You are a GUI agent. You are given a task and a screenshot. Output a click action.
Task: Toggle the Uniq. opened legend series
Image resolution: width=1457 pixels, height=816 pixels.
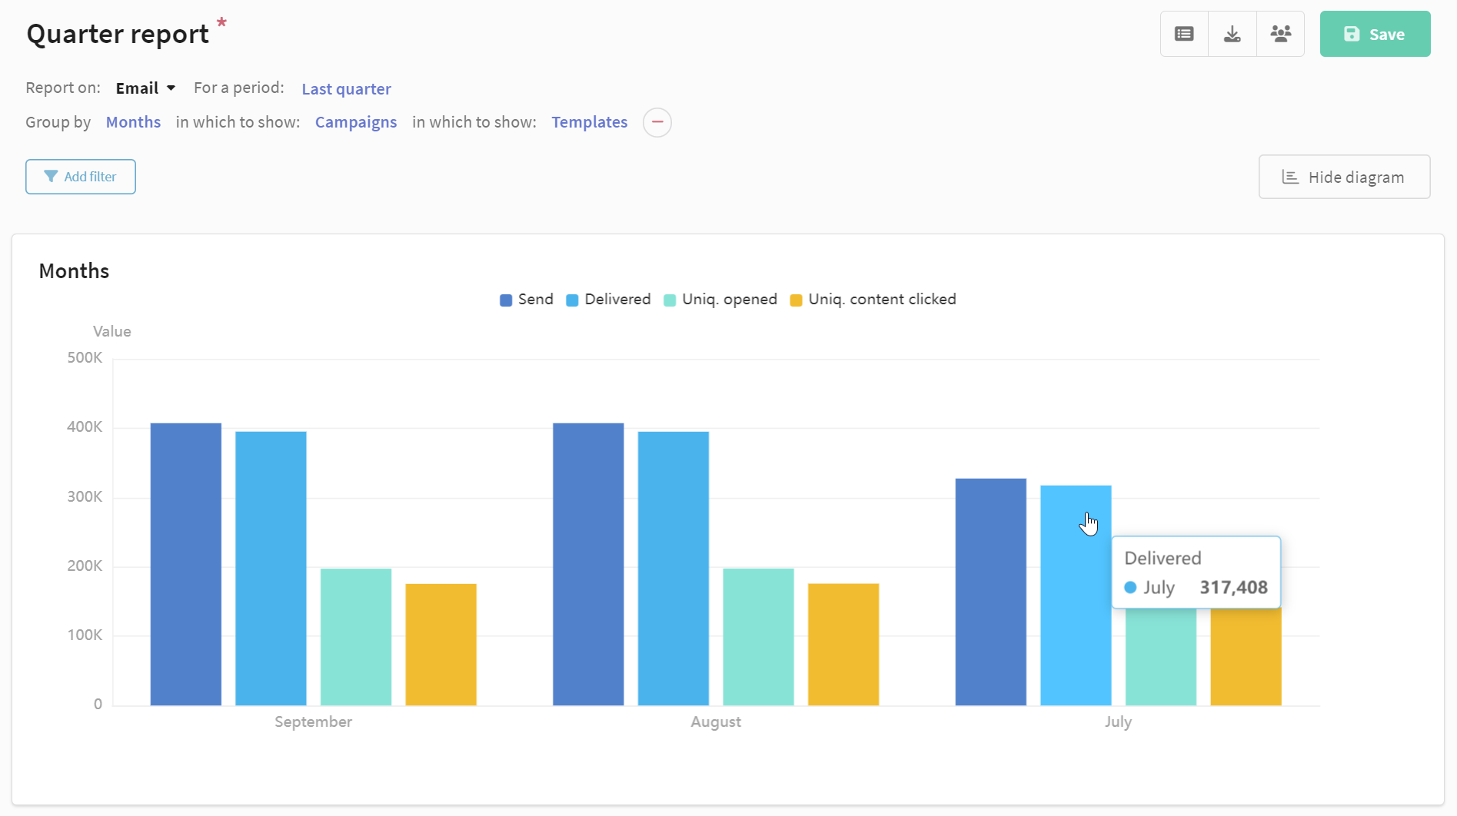tap(720, 300)
